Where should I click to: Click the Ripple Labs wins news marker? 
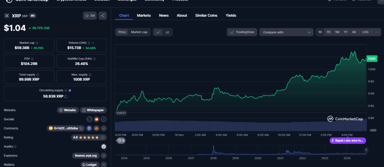pos(348,140)
